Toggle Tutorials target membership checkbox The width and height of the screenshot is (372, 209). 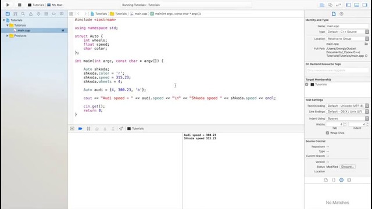pyautogui.click(x=307, y=84)
